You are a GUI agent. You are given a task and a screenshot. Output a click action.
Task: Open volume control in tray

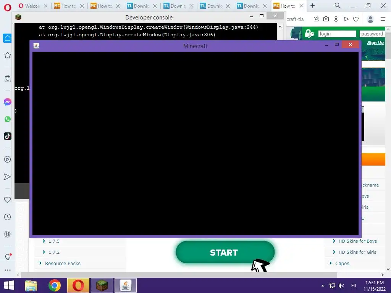click(x=341, y=286)
